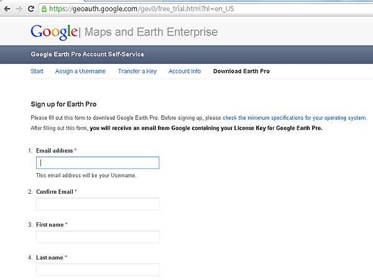Select the geoauth.google.com address bar URL

[x=141, y=9]
